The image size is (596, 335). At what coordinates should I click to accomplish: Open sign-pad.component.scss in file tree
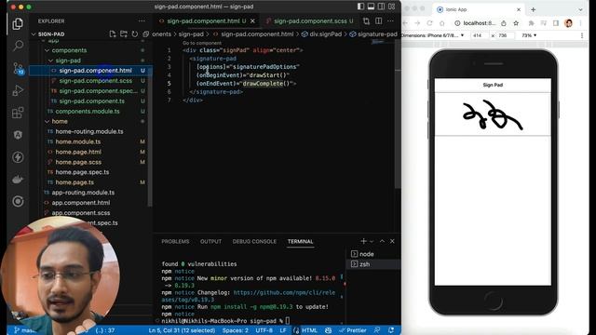95,81
